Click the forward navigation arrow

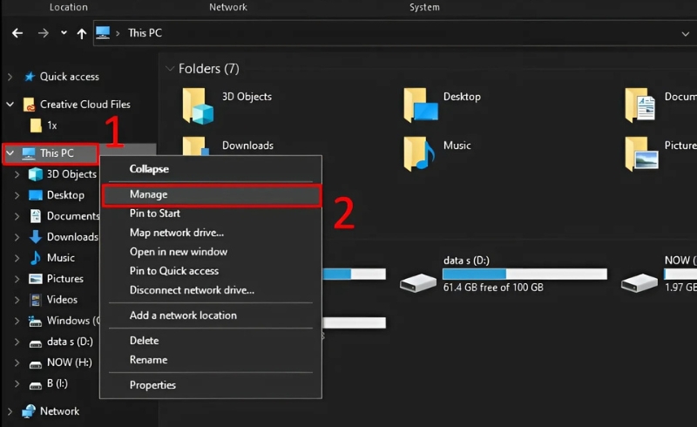pos(43,33)
